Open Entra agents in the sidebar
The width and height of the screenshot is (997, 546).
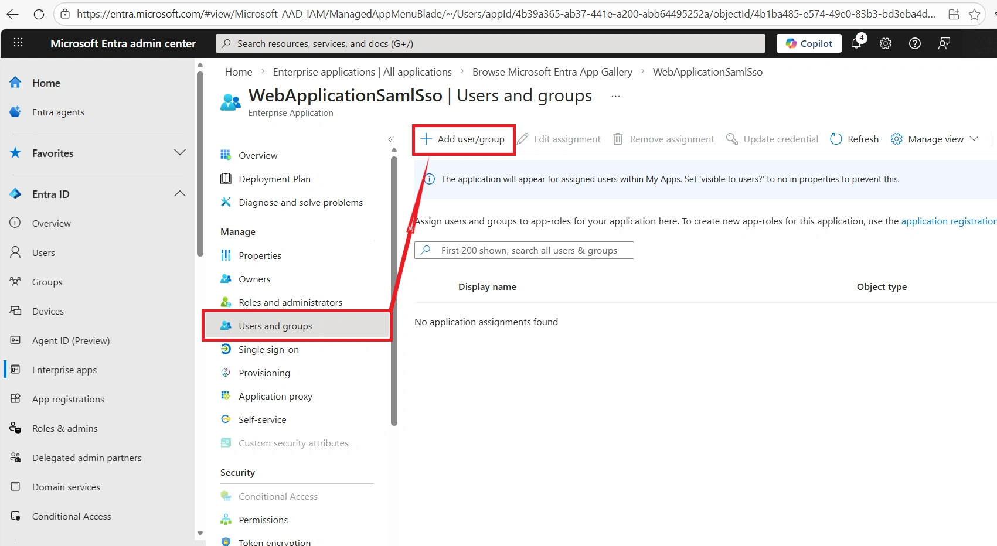[58, 112]
